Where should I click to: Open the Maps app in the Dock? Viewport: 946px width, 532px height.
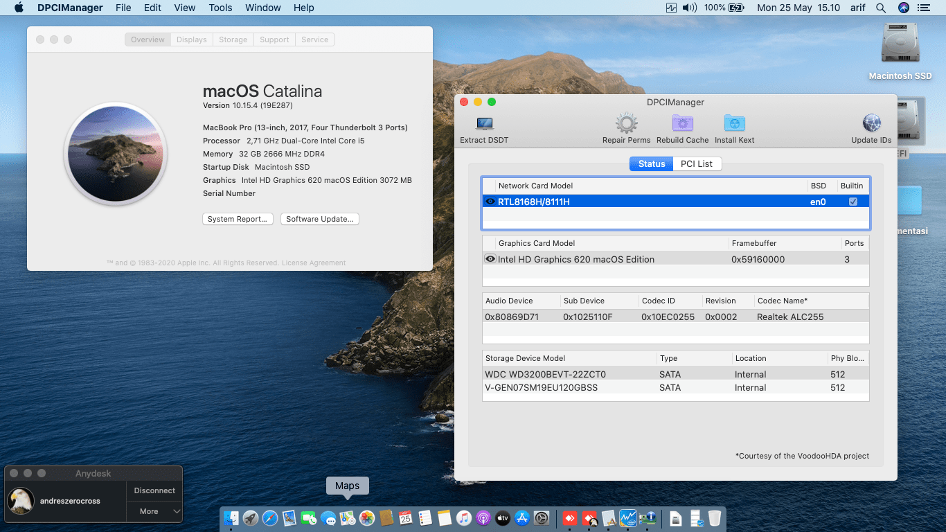348,517
